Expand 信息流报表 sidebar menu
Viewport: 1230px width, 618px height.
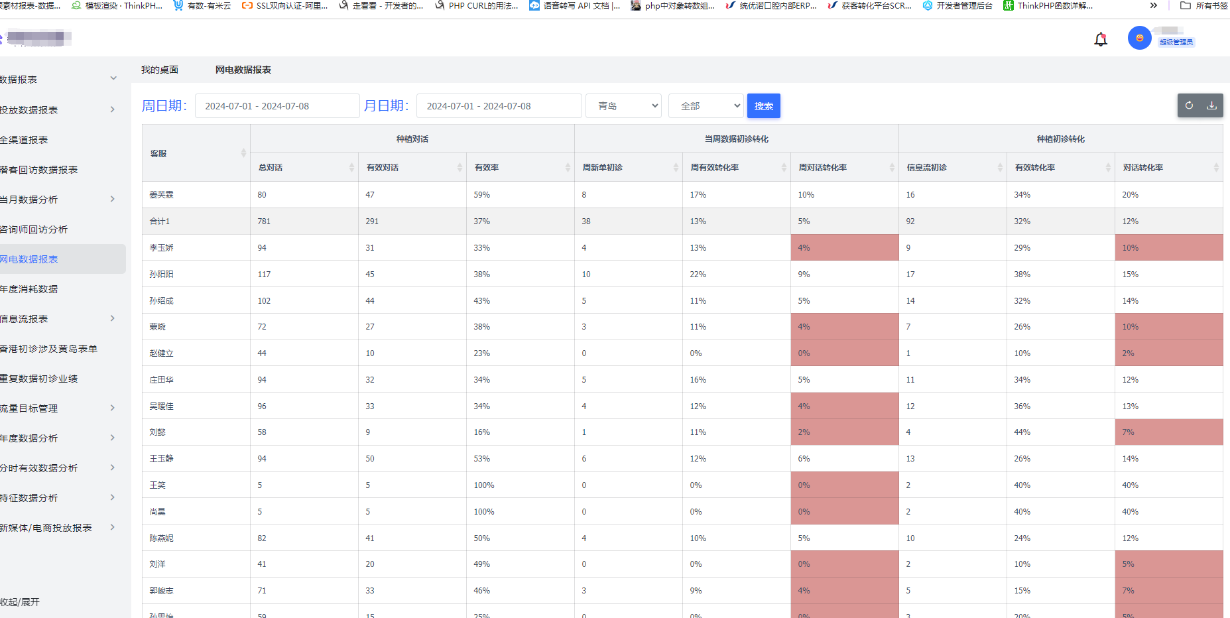(112, 318)
